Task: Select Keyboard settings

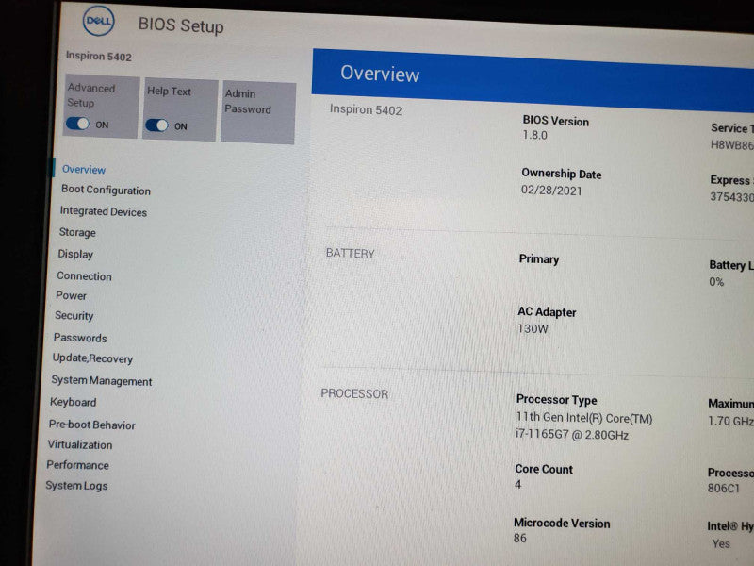Action: [x=74, y=402]
